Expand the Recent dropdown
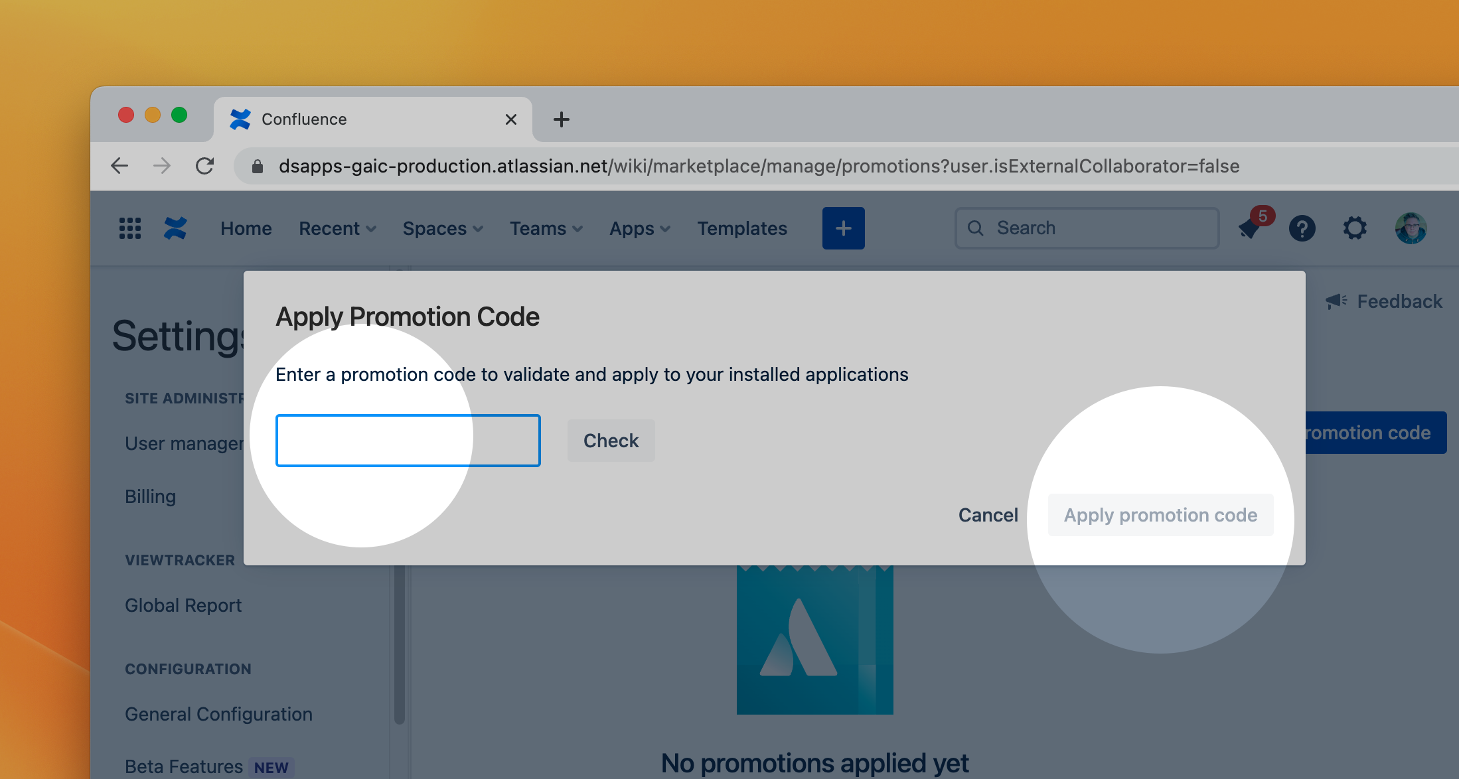Image resolution: width=1459 pixels, height=779 pixels. pyautogui.click(x=337, y=228)
